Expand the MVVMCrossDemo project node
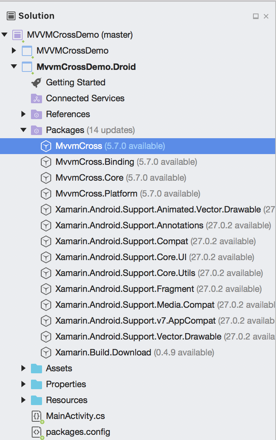This screenshot has height=440, width=276. tap(14, 51)
